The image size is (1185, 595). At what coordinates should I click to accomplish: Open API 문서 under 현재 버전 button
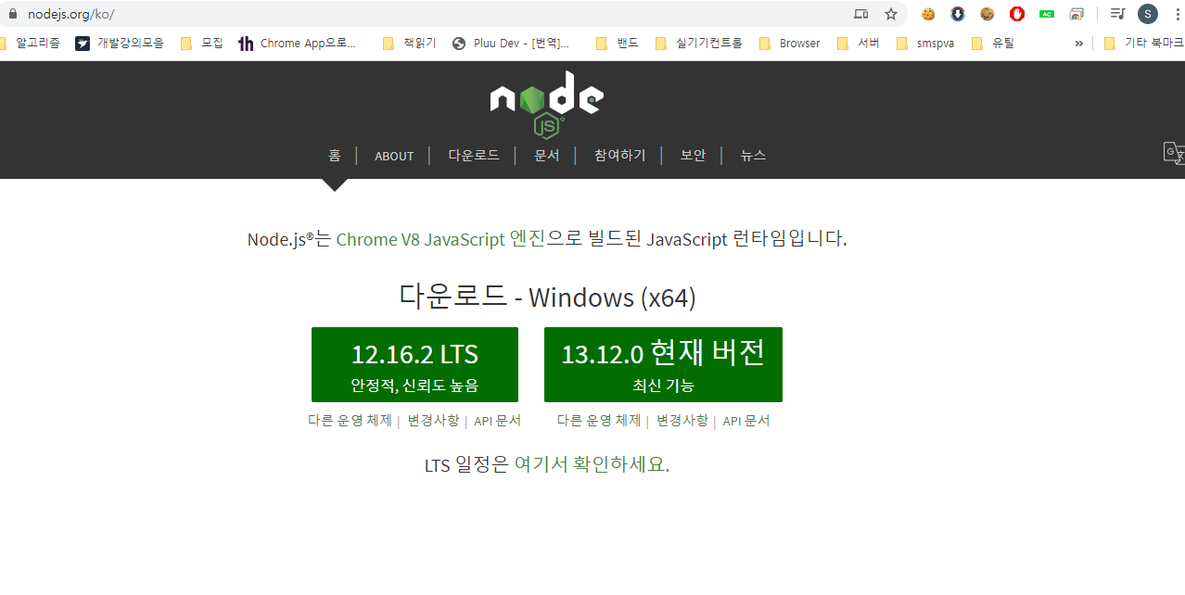(746, 420)
